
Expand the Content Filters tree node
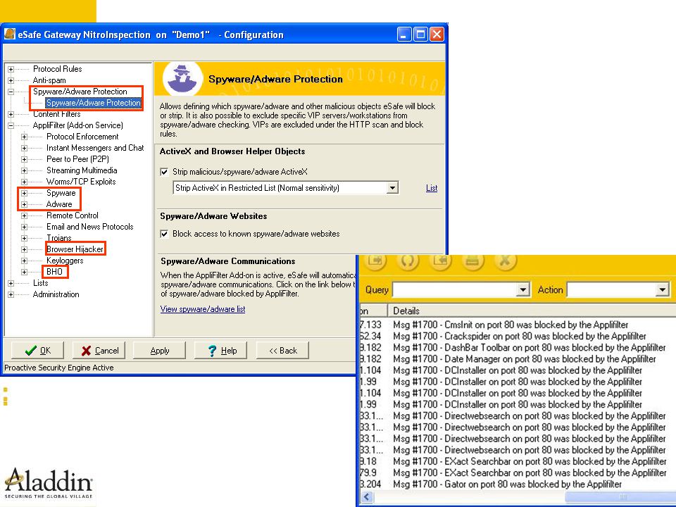tap(11, 114)
